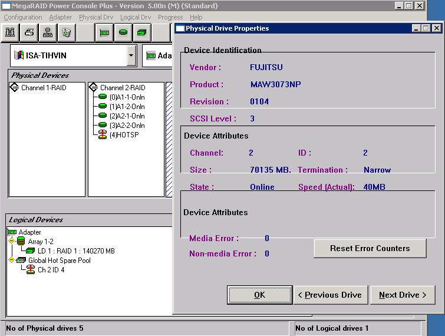Click the recycle bin toolbar icon
Screen dimensions: 445x336
click(x=67, y=32)
